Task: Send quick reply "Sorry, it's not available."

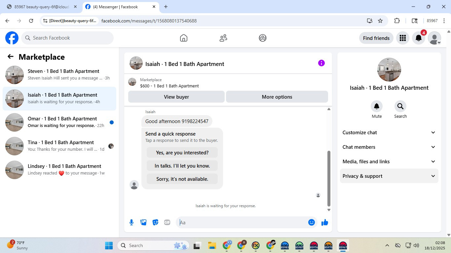Action: [182, 179]
